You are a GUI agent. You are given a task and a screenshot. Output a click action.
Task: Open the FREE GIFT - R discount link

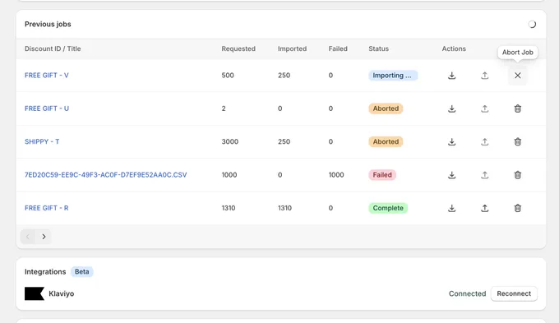[46, 208]
